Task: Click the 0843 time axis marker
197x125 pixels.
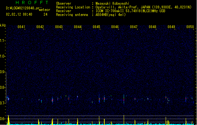Action: point(59,27)
